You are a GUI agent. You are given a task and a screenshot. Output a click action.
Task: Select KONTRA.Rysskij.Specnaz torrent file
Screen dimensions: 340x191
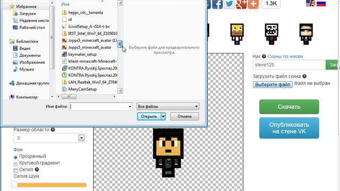(89, 75)
